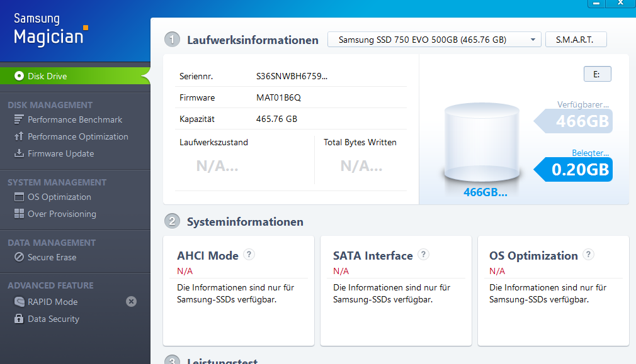Click the red N/A under SATA Interface
Viewport: 636px width, 364px height.
click(x=341, y=272)
